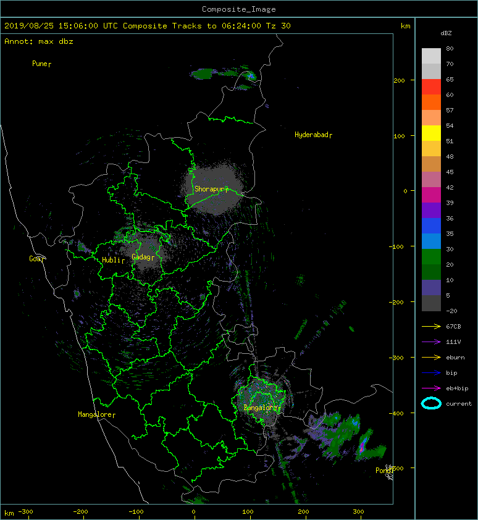Click the Shorapur radar site label

[x=211, y=189]
